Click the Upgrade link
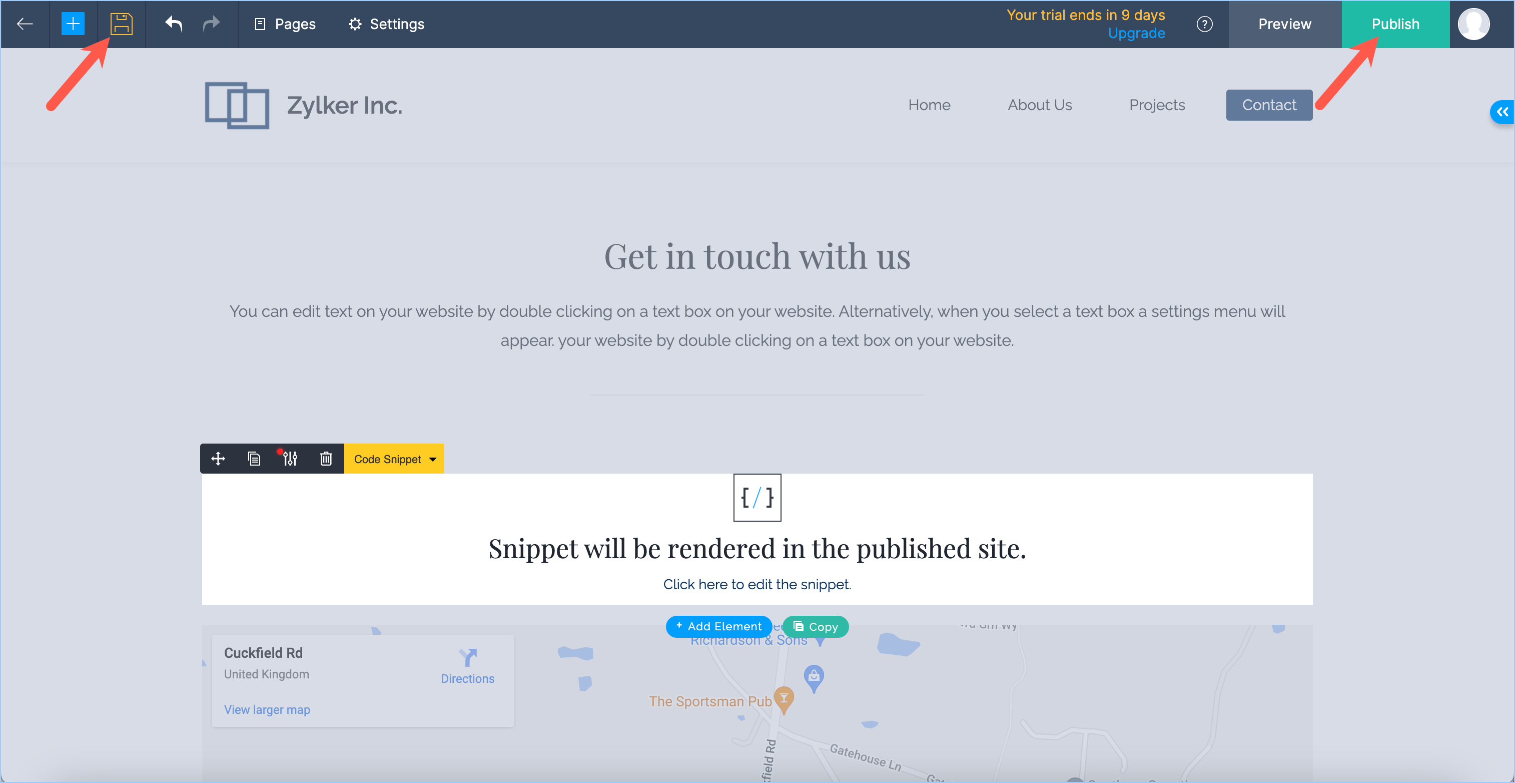Viewport: 1515px width, 783px height. coord(1136,34)
